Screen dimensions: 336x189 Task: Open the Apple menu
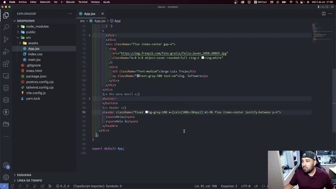(x=5, y=2)
